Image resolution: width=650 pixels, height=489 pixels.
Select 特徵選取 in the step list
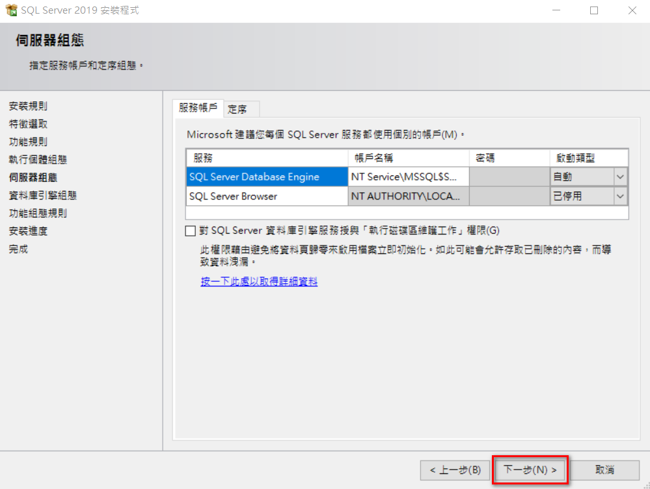28,124
